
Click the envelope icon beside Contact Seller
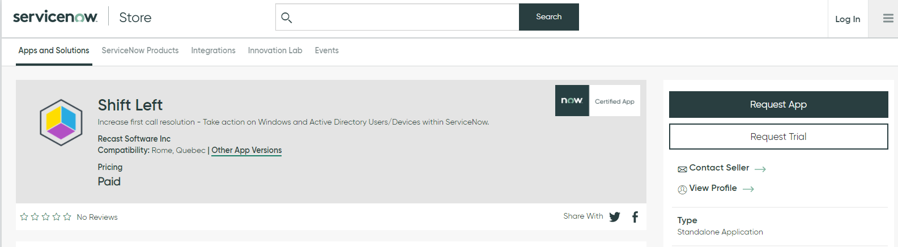click(682, 169)
